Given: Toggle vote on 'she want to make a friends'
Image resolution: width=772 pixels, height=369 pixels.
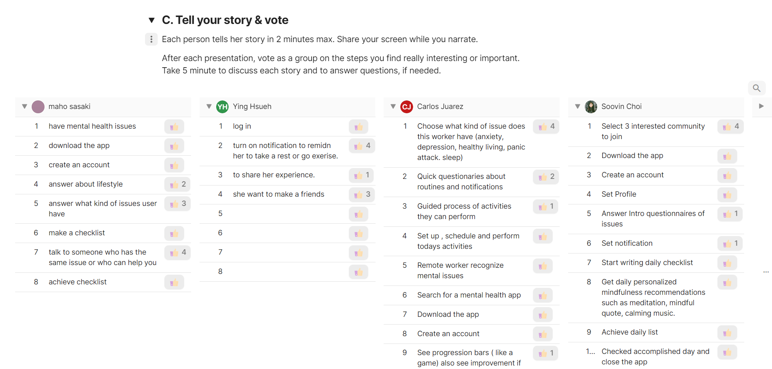Looking at the screenshot, I should (x=362, y=194).
